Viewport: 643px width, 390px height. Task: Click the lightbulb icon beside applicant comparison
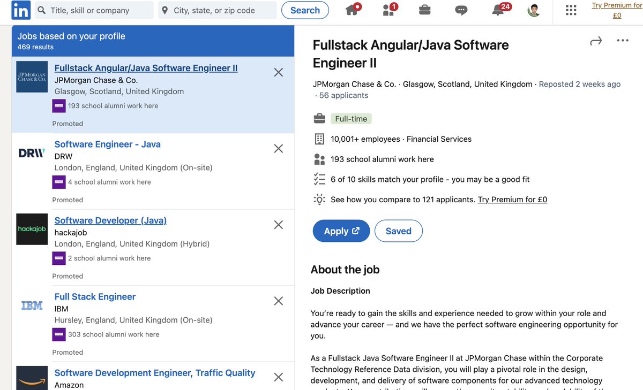(x=319, y=200)
